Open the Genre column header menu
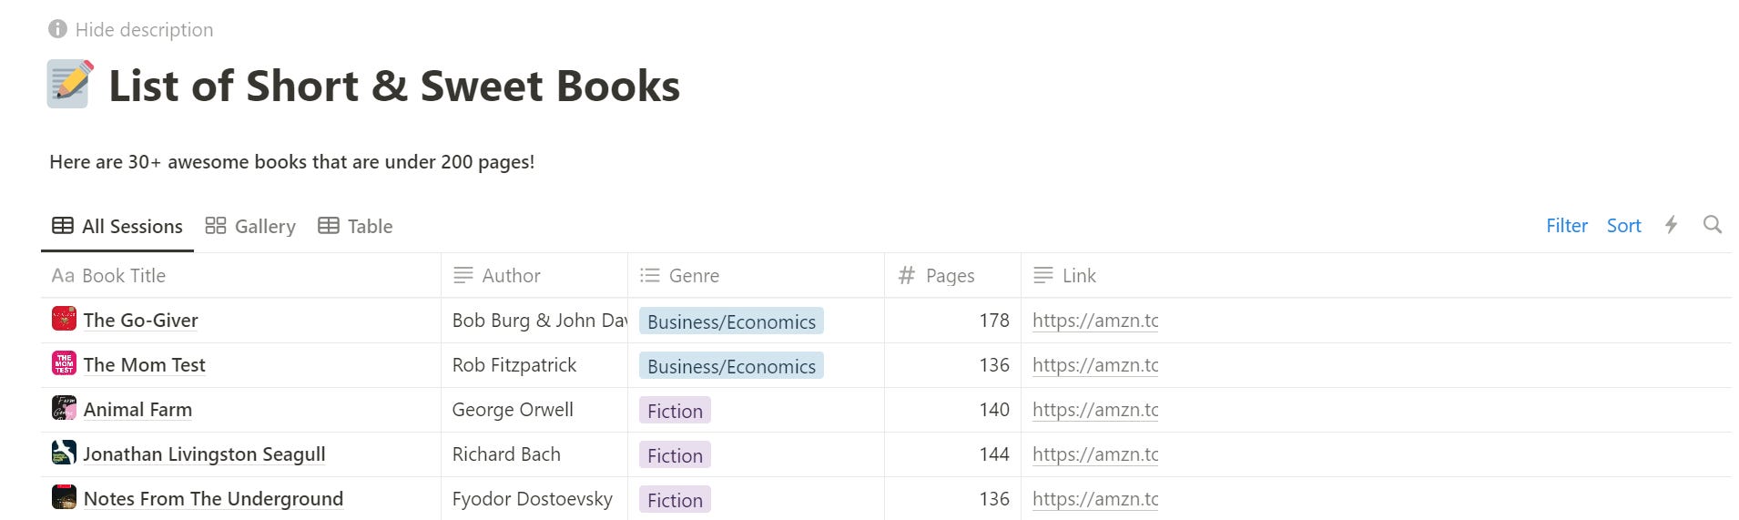 693,275
